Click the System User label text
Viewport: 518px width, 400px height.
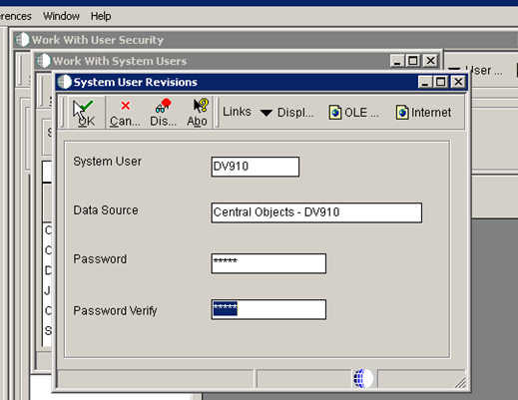pos(108,162)
